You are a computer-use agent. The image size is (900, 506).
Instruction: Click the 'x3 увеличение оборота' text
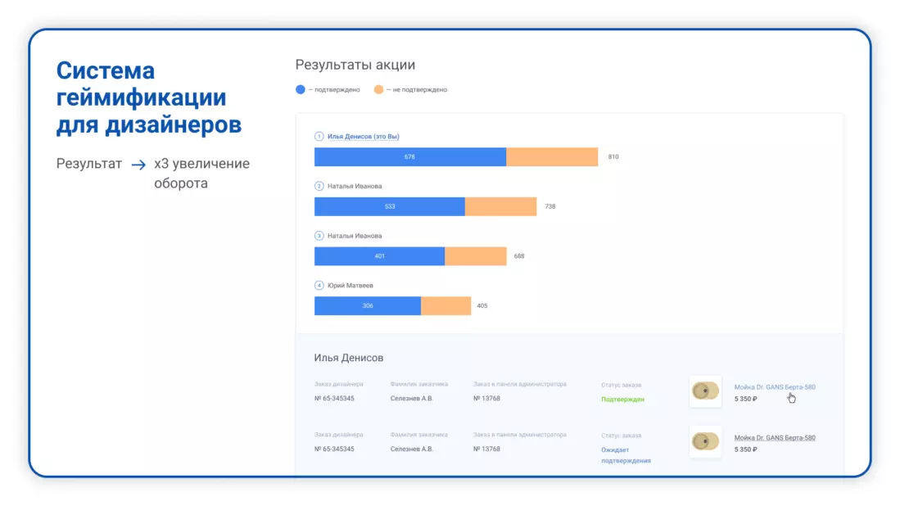201,174
